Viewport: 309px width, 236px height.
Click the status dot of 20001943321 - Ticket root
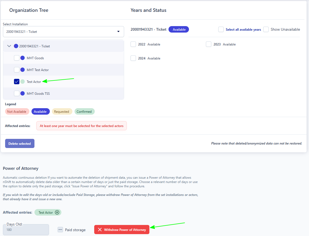16,46
